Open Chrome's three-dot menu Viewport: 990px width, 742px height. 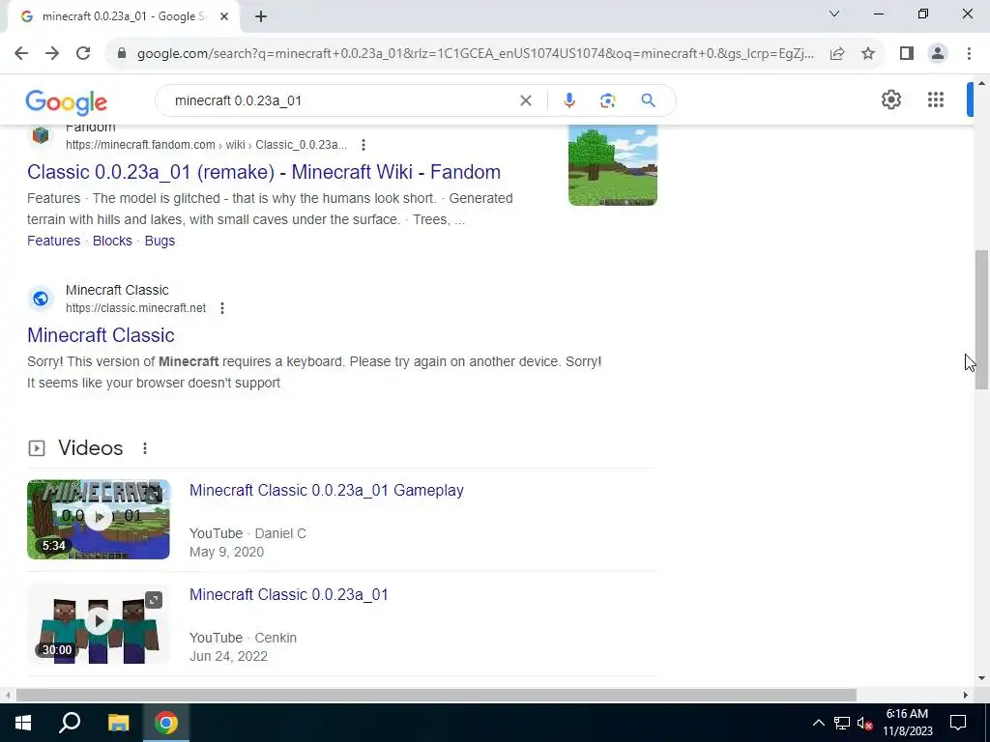point(969,54)
